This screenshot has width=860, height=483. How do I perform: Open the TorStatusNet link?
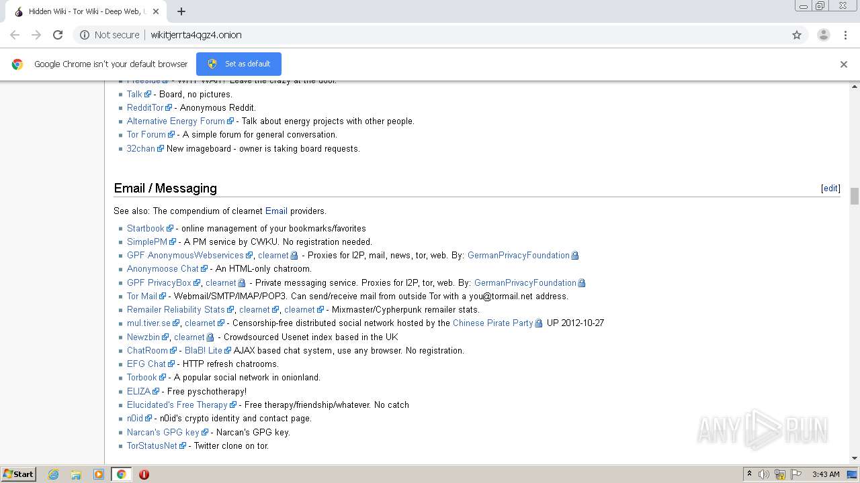[152, 445]
